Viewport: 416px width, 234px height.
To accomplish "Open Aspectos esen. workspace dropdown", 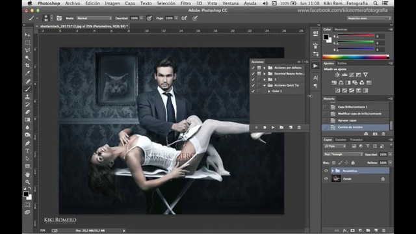I will pos(369,18).
